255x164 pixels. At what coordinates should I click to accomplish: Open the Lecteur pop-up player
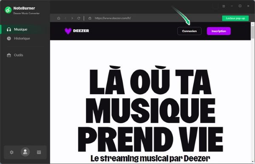[235, 18]
